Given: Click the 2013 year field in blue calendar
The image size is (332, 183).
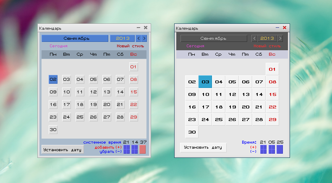Looking at the screenshot, I should coord(122,39).
